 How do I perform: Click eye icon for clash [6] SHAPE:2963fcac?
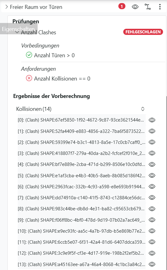pos(152,186)
